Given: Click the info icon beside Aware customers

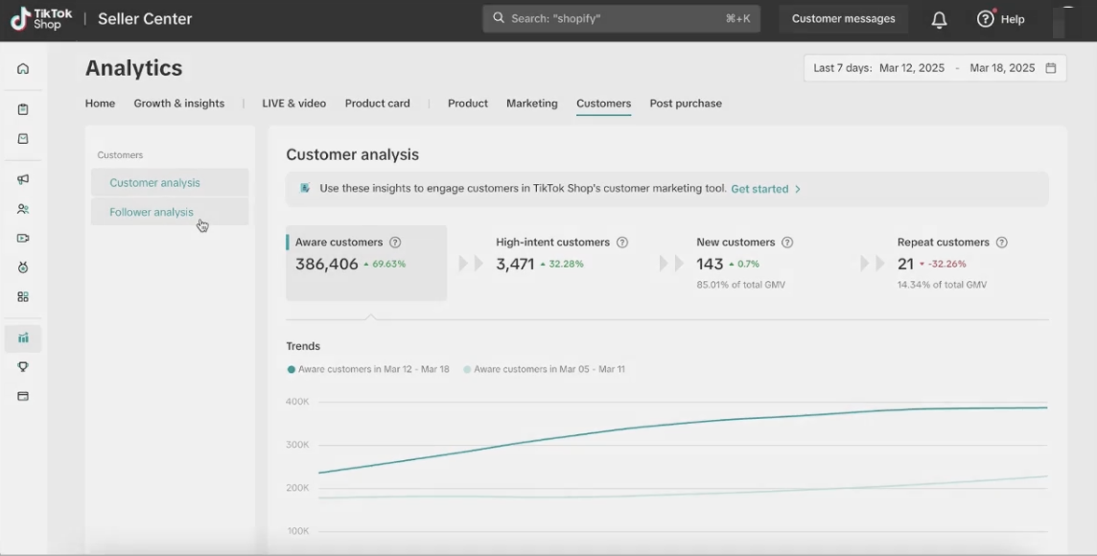Looking at the screenshot, I should (395, 243).
